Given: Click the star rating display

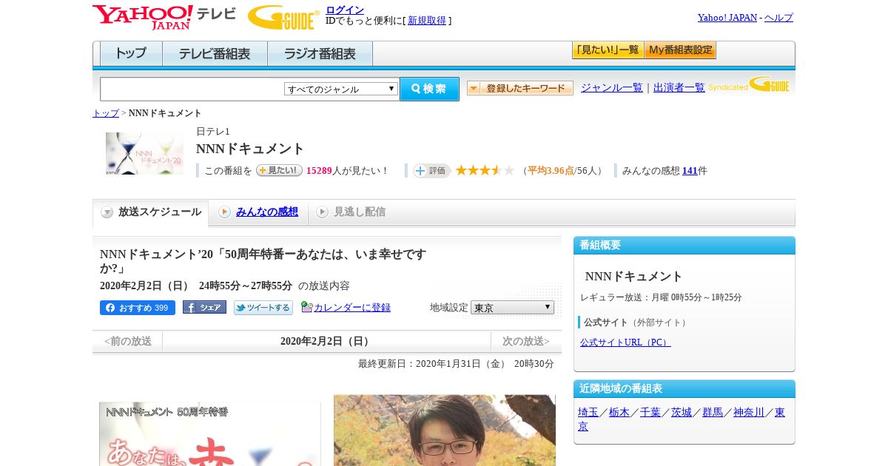Looking at the screenshot, I should (485, 170).
